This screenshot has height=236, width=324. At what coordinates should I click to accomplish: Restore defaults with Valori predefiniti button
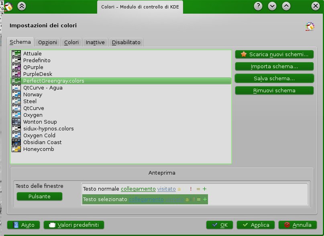[74, 225]
